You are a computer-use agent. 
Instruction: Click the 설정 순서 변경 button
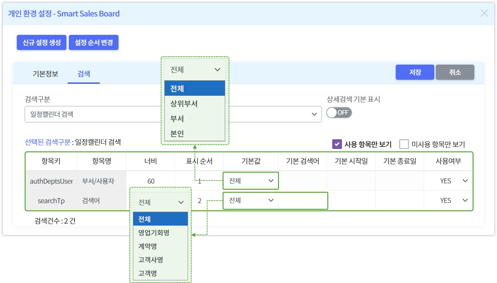pos(93,42)
